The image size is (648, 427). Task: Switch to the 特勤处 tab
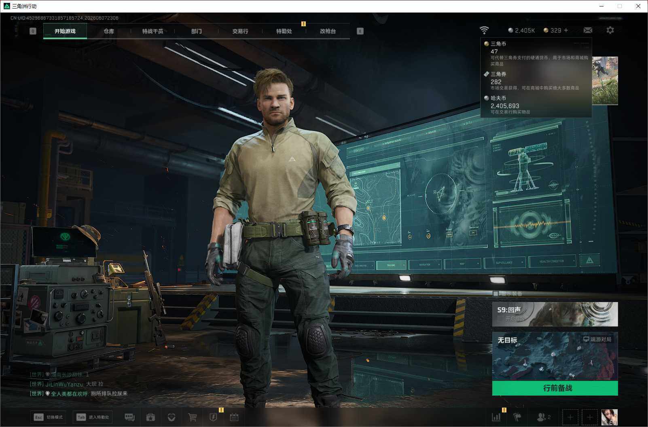(284, 31)
